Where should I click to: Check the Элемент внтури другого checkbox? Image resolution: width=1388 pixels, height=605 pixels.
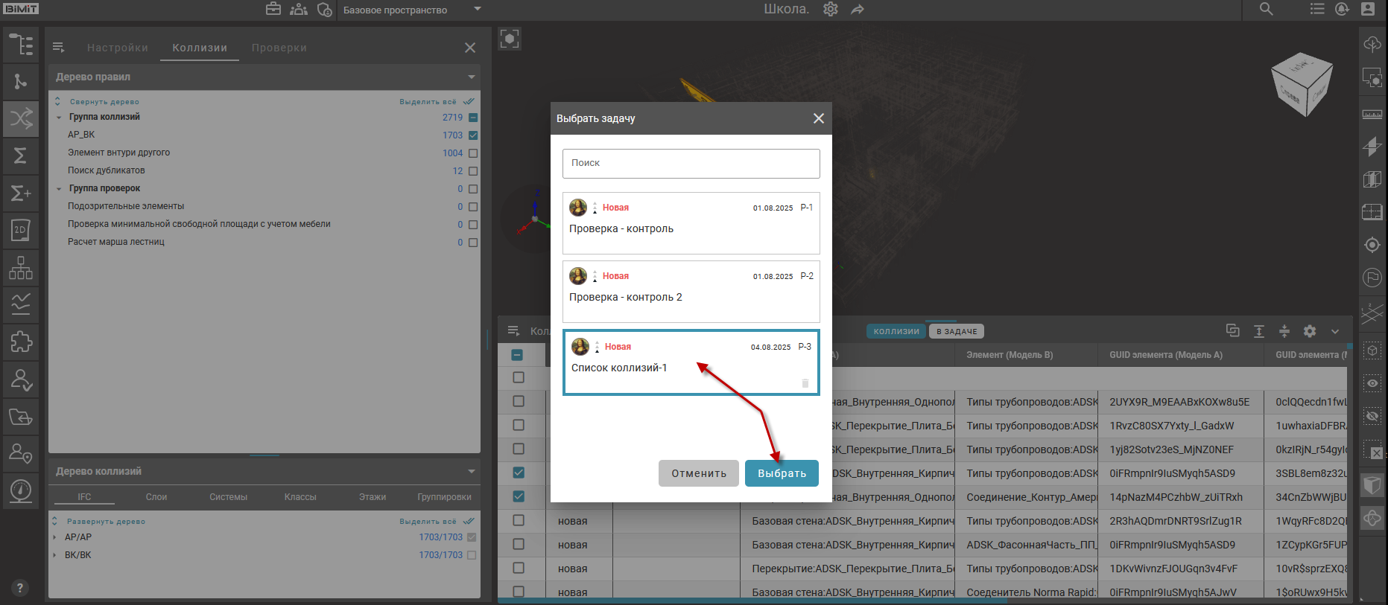473,153
